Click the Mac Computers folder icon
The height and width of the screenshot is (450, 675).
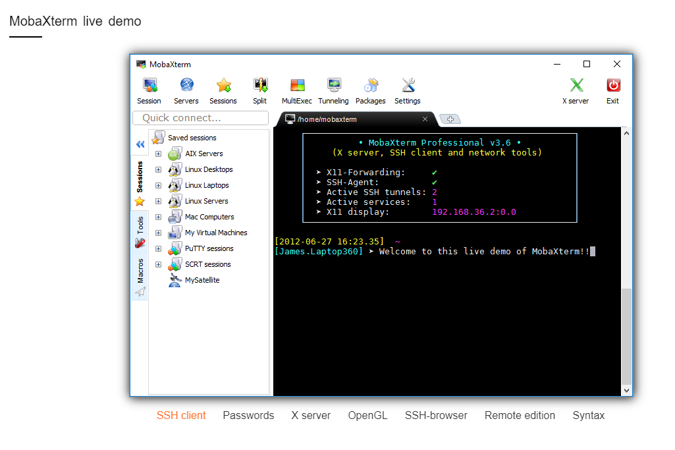click(x=175, y=217)
